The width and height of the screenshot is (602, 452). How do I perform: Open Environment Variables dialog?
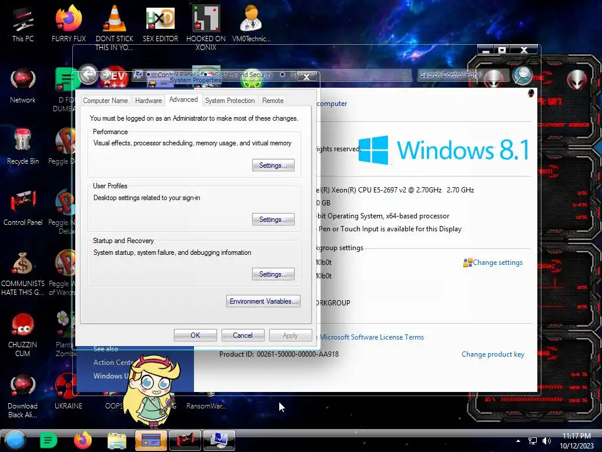(263, 301)
